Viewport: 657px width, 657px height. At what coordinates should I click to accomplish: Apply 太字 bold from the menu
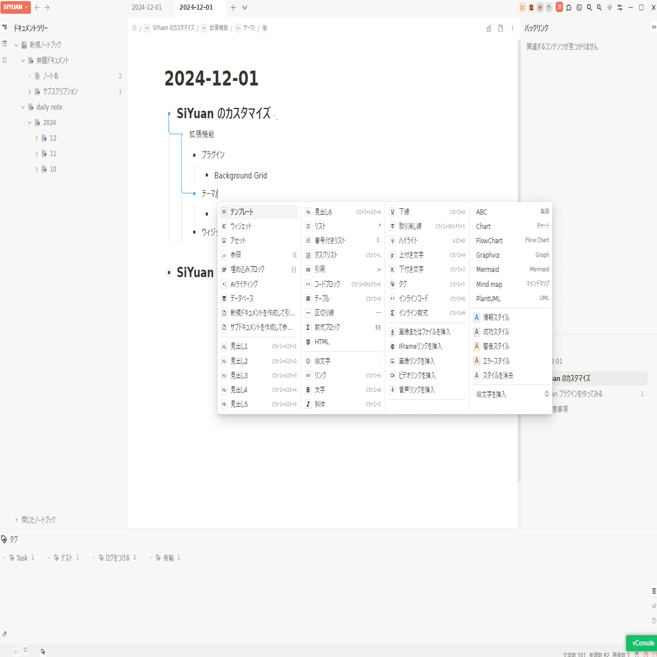tap(343, 390)
